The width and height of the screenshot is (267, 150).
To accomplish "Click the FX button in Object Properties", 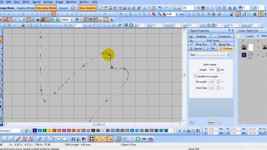I will pyautogui.click(x=192, y=122).
